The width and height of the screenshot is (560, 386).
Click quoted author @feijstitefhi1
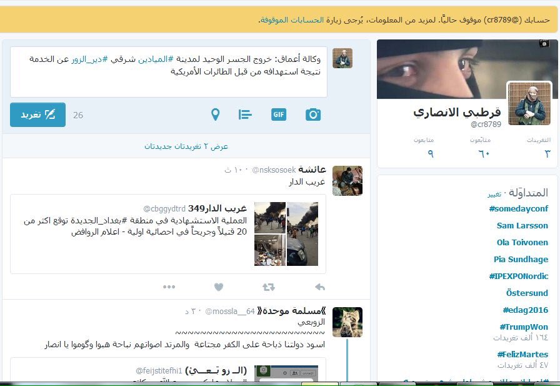click(159, 371)
